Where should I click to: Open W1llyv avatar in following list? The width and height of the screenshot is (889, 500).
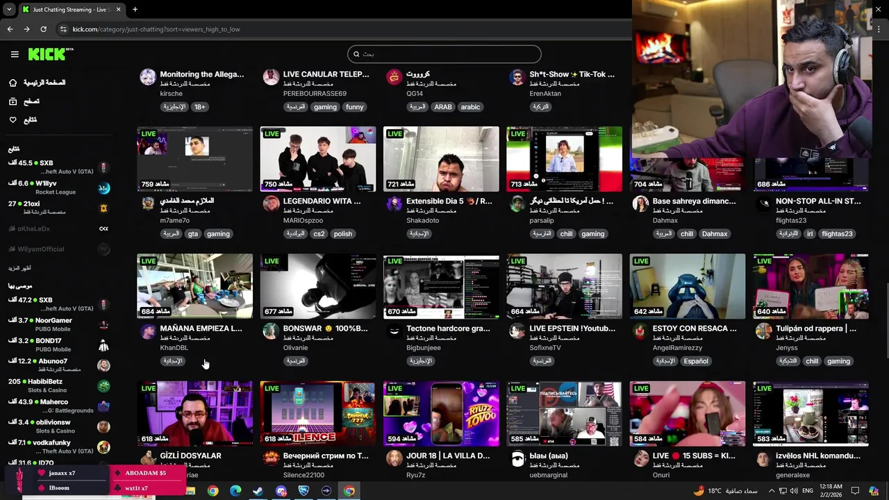[103, 187]
